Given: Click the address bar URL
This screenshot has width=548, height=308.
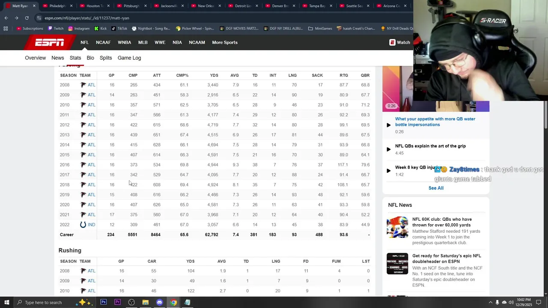Looking at the screenshot, I should [x=87, y=18].
